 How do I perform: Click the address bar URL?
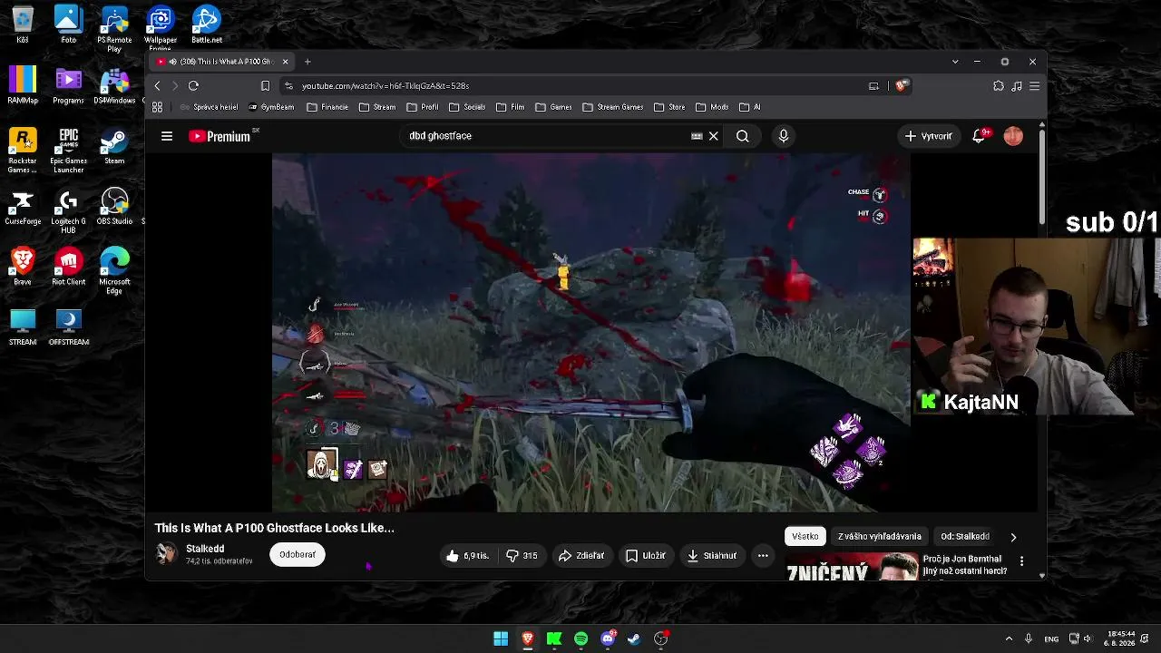click(385, 85)
